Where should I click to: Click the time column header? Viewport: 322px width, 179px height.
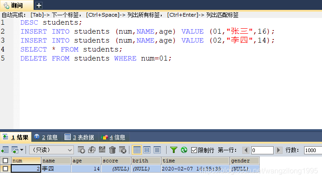(x=195, y=161)
